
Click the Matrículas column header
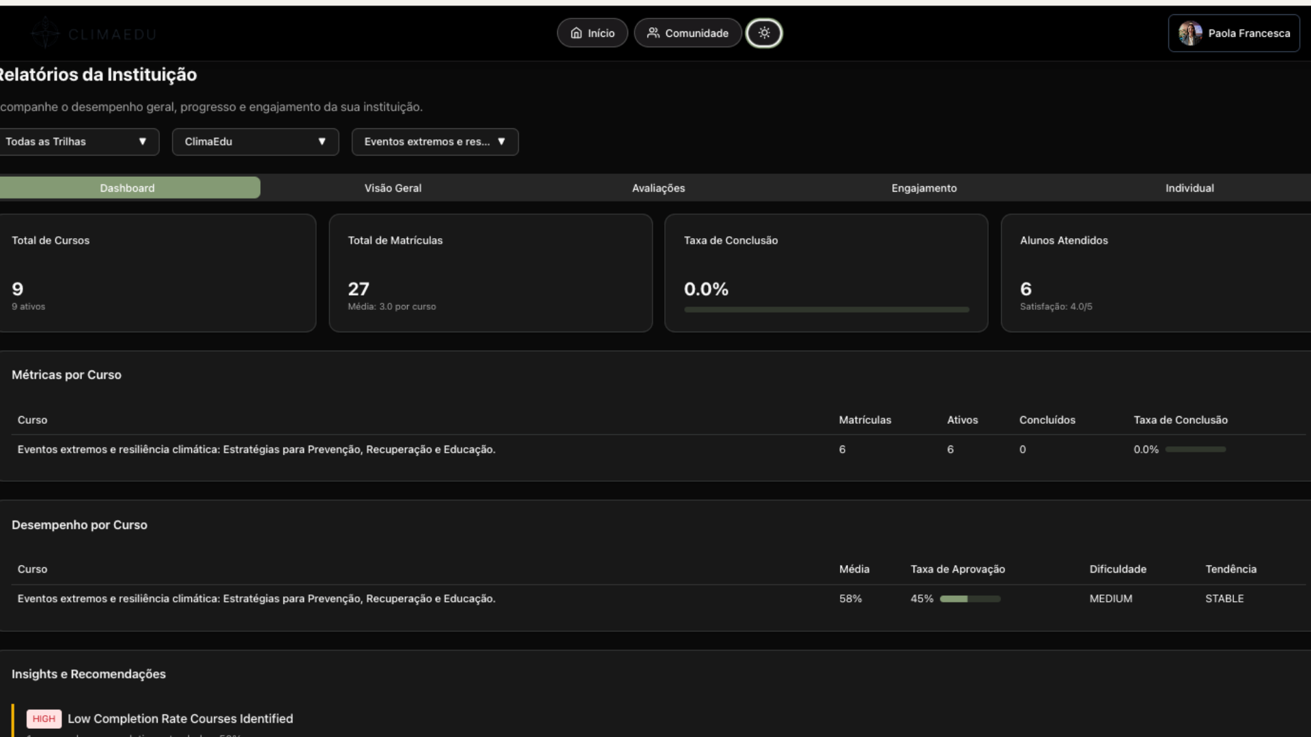tap(865, 420)
